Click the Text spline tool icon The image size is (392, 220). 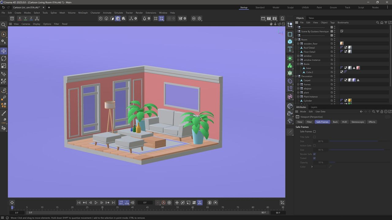pyautogui.click(x=290, y=49)
